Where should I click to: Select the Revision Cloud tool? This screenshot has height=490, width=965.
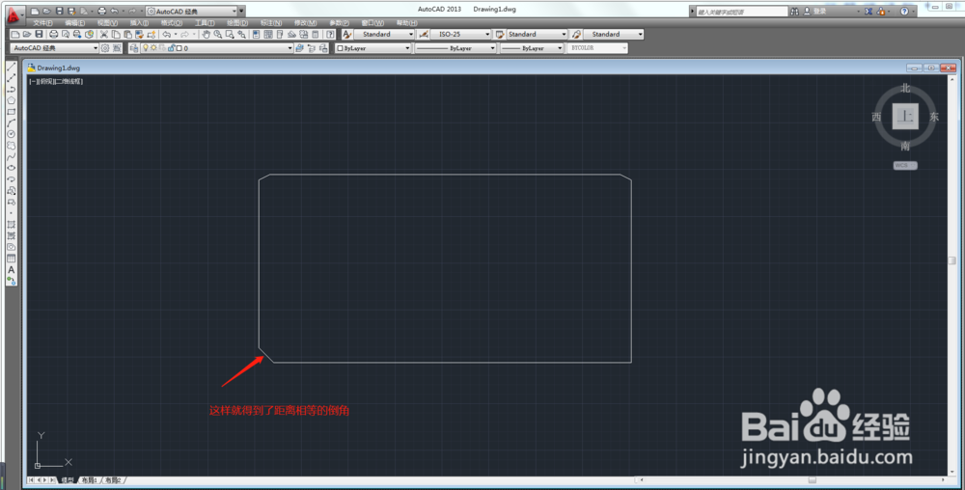[11, 146]
